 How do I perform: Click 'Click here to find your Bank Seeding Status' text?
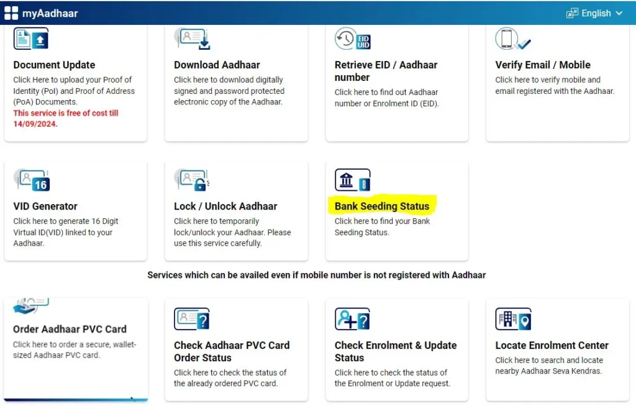pos(382,226)
